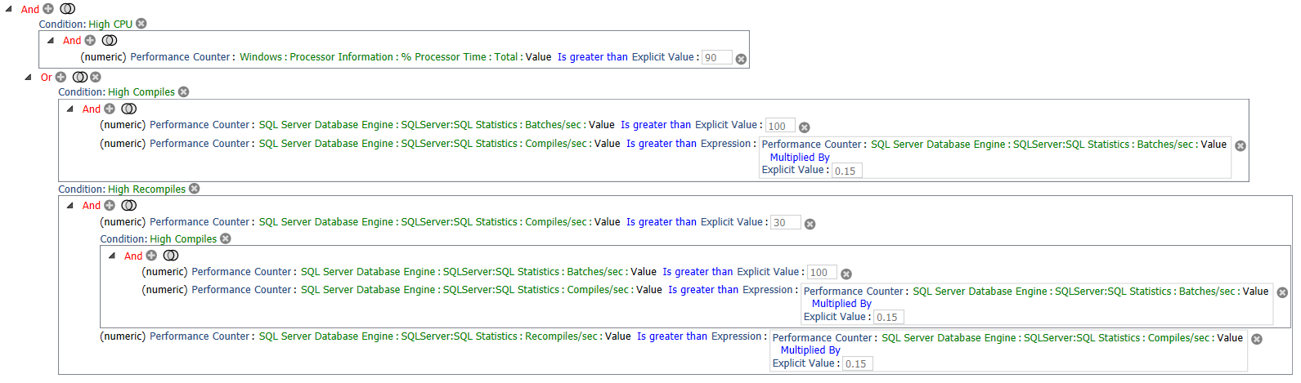Click the add icon beside And under High Recompiles
This screenshot has height=383, width=1301.
(110, 206)
